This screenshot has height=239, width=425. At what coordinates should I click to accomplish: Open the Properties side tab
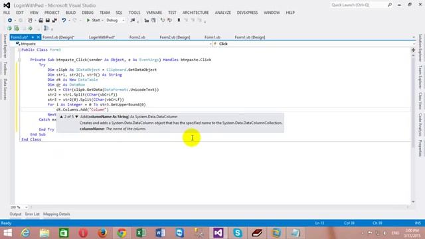point(420,148)
